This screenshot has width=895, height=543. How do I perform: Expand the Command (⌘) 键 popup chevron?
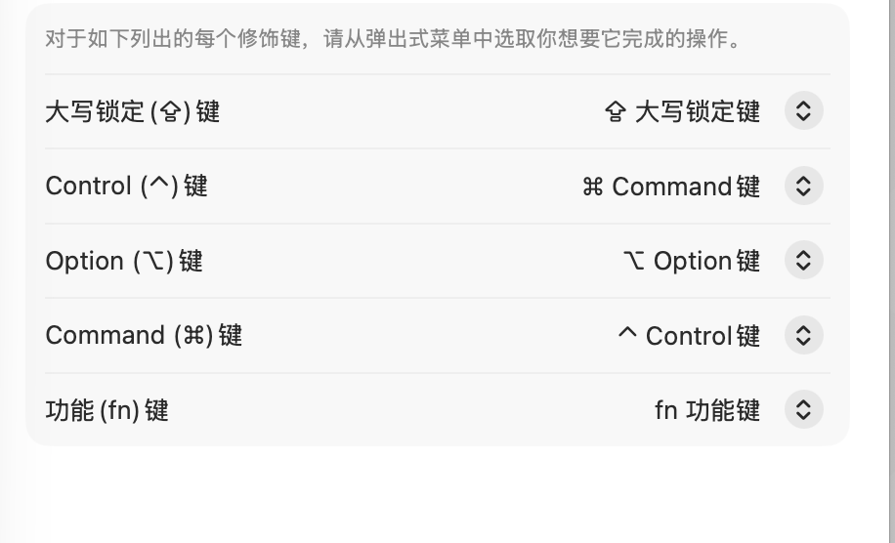click(804, 335)
